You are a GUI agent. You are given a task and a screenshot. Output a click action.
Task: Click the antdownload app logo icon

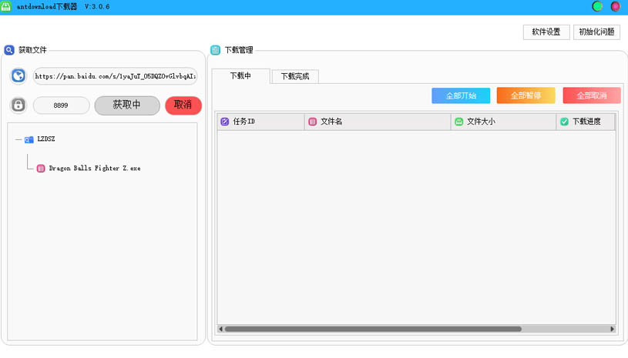coord(6,6)
